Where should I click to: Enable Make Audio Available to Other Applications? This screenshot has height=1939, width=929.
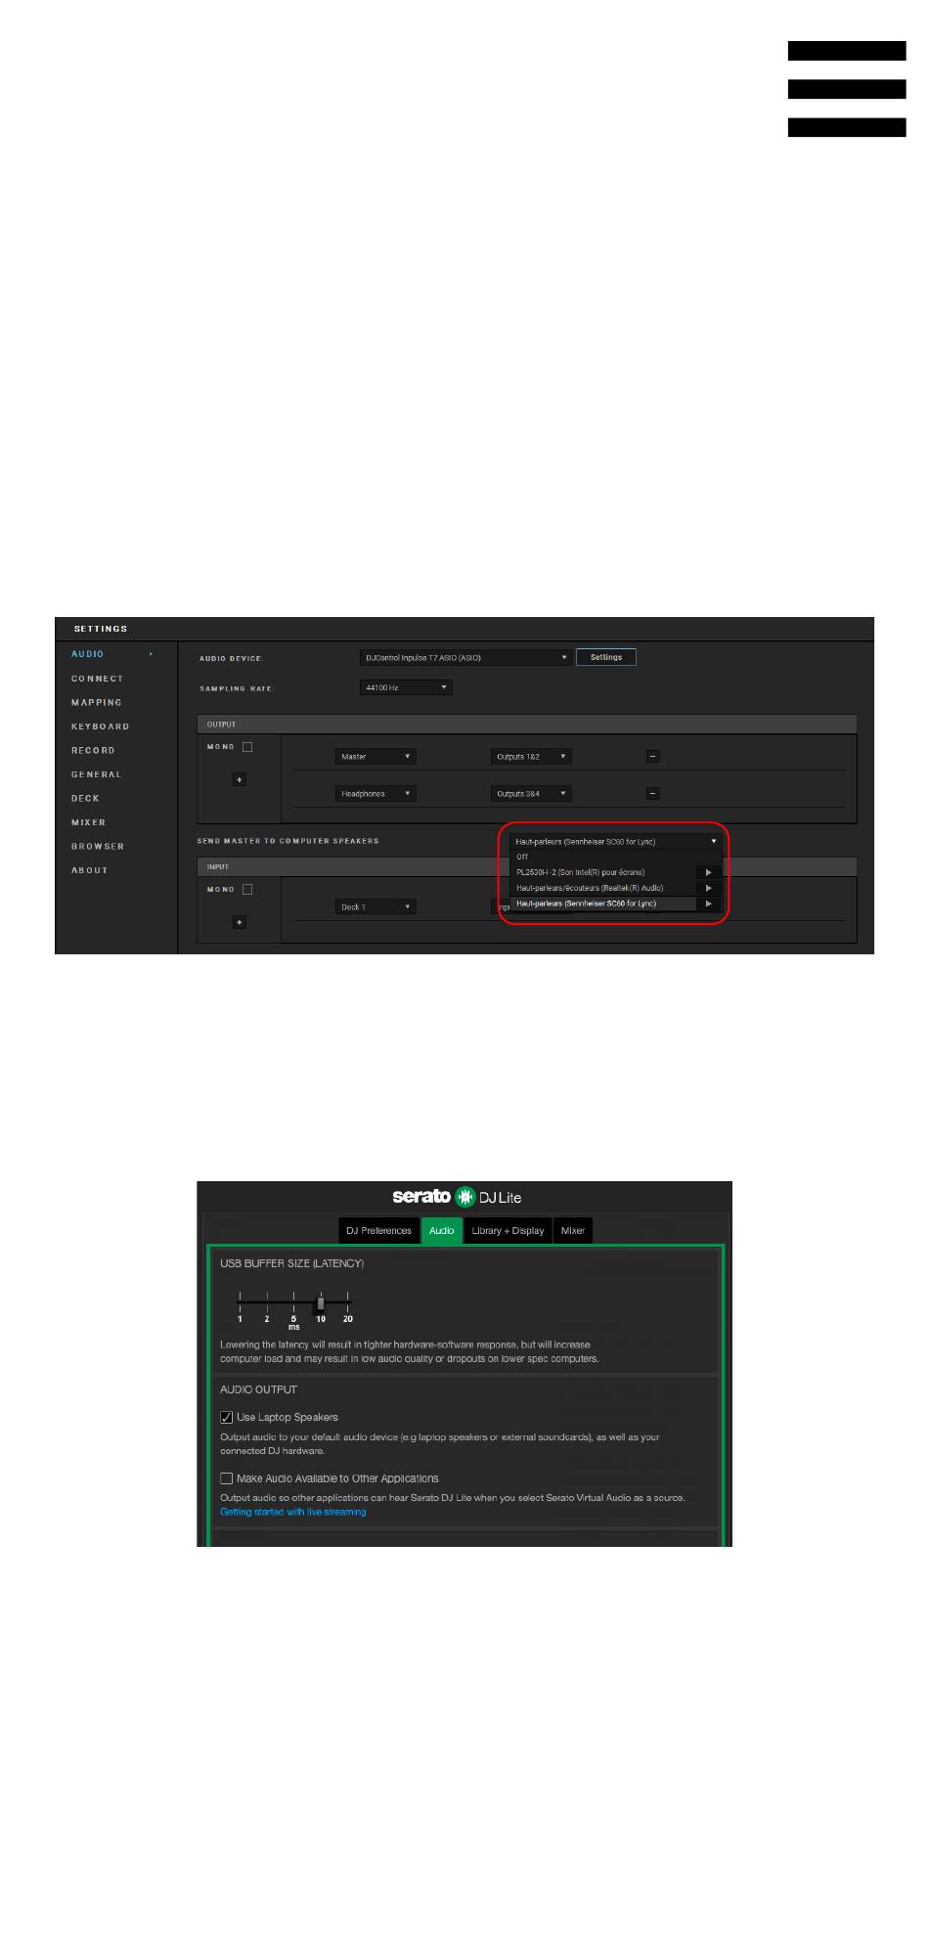(227, 1478)
